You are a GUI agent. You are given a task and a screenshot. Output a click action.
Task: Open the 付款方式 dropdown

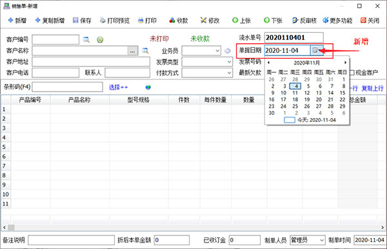[229, 73]
